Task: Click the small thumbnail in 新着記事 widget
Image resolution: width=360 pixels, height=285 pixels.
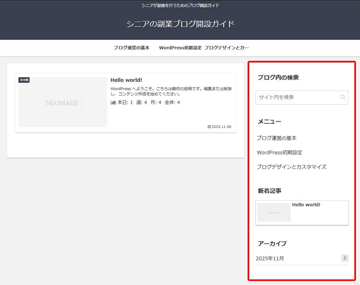Action: point(274,213)
